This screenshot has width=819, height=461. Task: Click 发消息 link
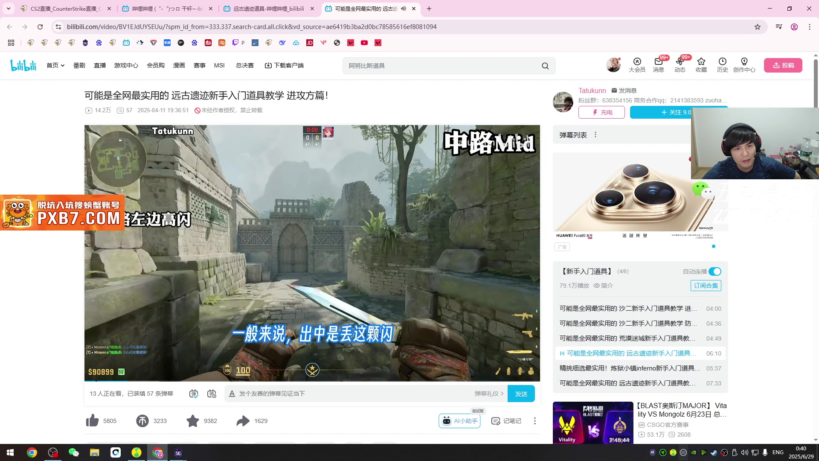(624, 90)
